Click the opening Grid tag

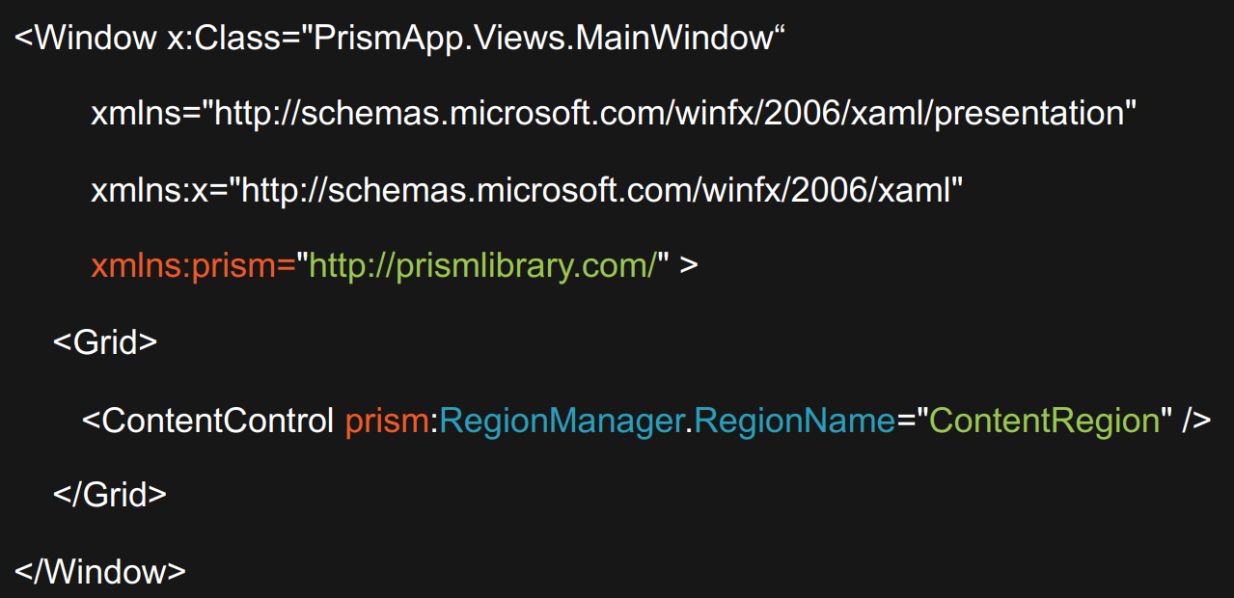point(104,342)
